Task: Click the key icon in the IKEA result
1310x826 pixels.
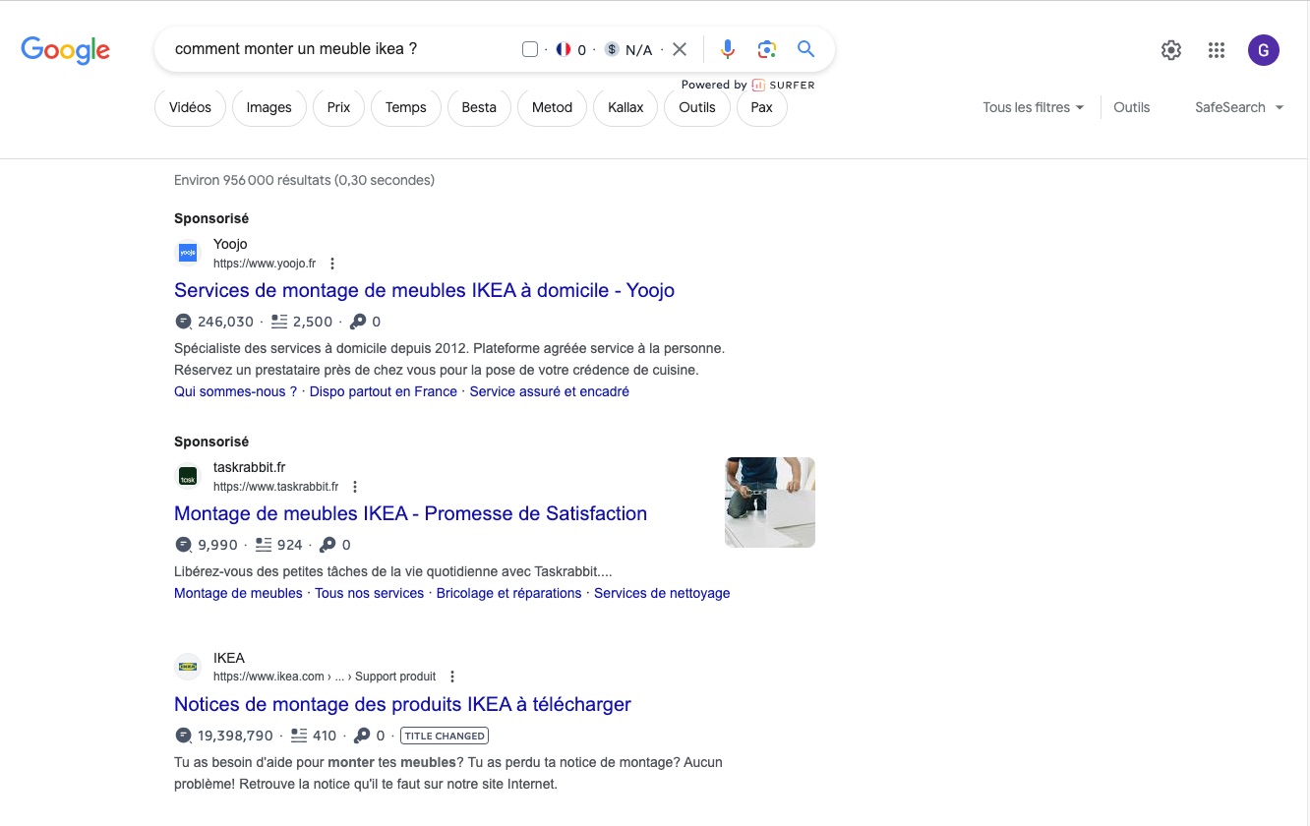Action: (362, 736)
